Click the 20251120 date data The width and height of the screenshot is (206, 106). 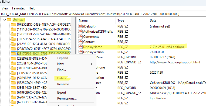pyautogui.click(x=156, y=72)
